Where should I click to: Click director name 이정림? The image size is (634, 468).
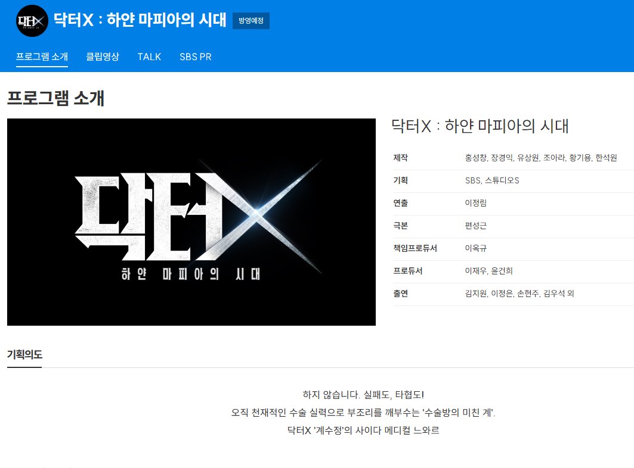[x=476, y=203]
